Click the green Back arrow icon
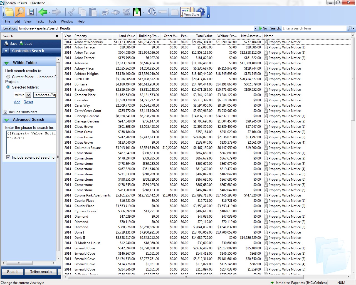The image size is (356, 285). pyautogui.click(x=43, y=12)
